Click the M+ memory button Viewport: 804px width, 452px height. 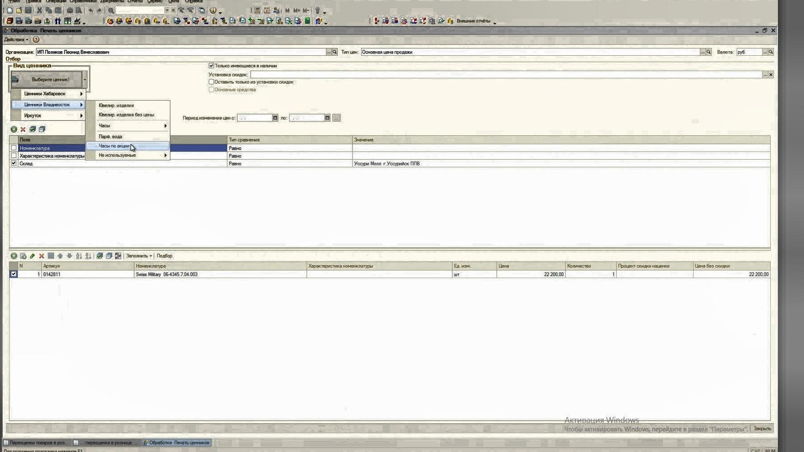coord(296,10)
